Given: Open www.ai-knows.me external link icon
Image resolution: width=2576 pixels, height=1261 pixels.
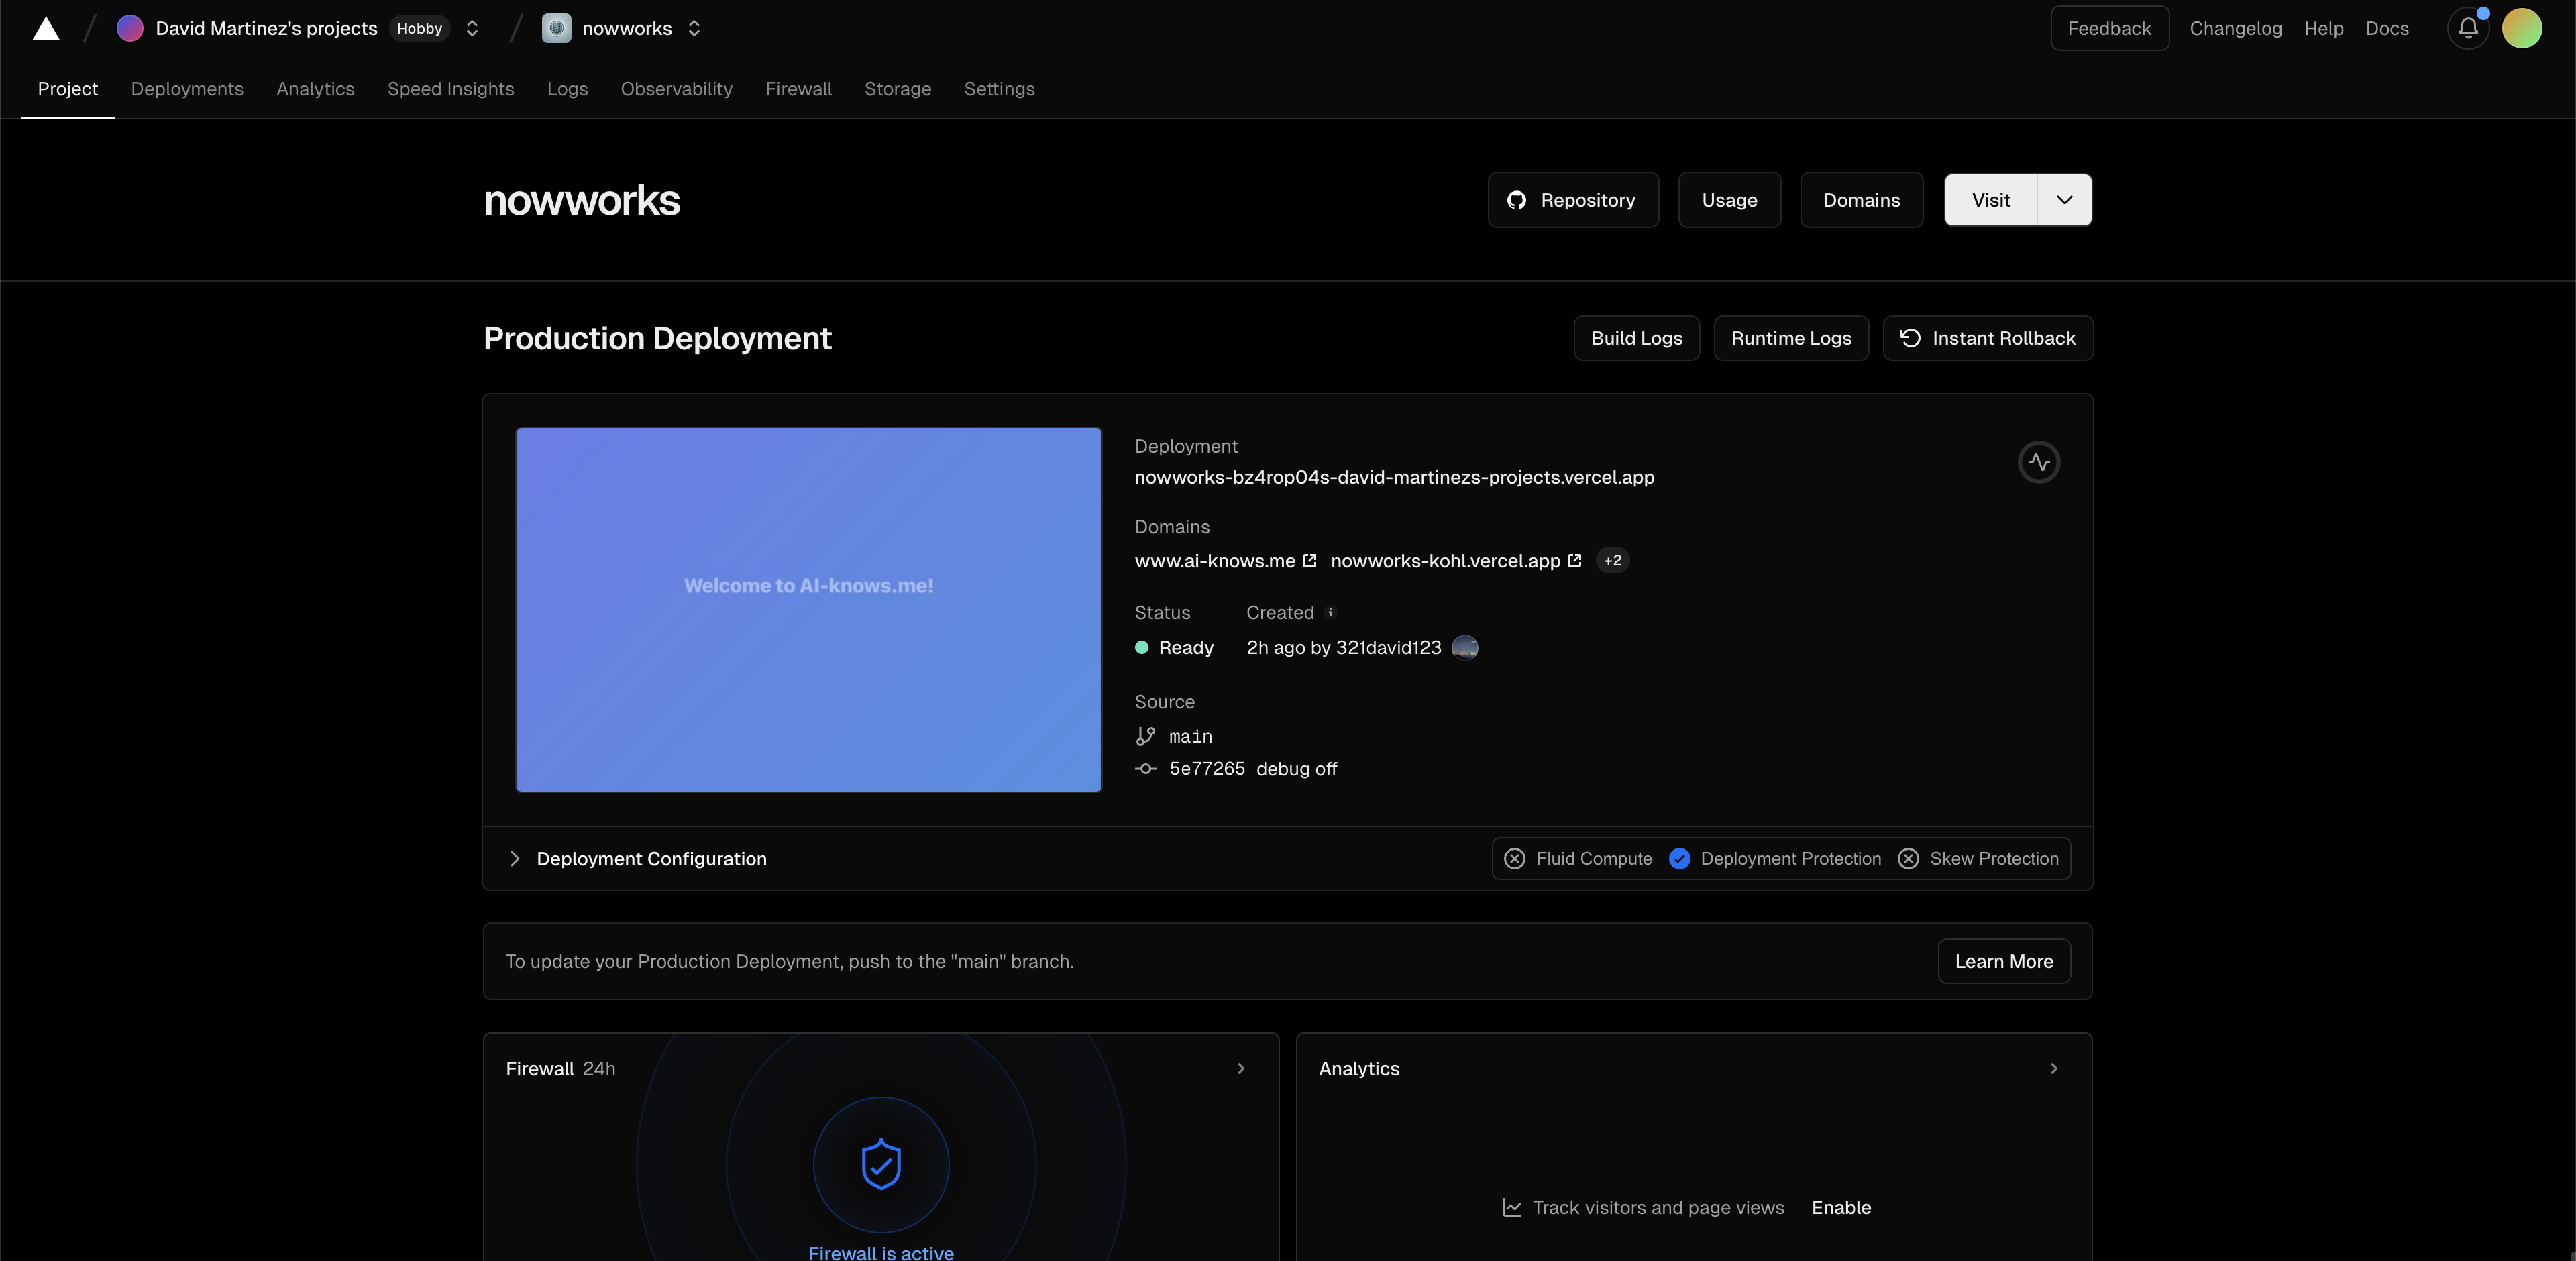Looking at the screenshot, I should [1309, 561].
